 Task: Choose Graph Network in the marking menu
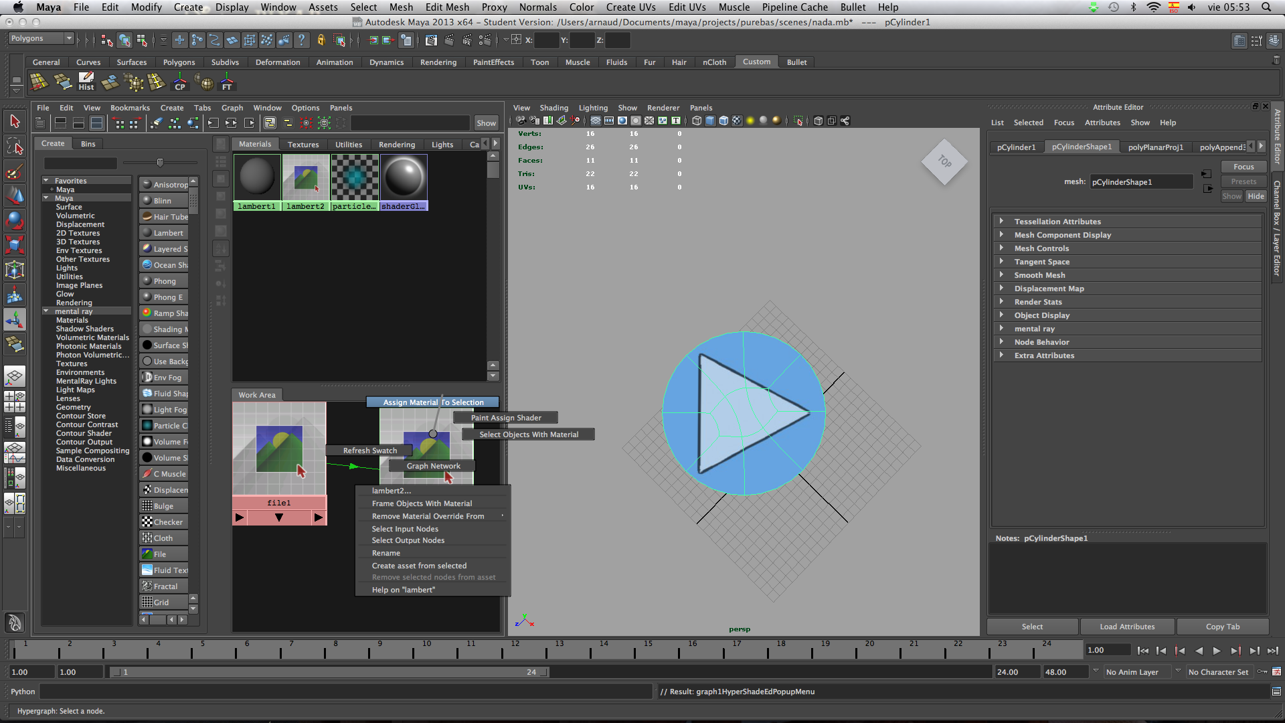(433, 466)
